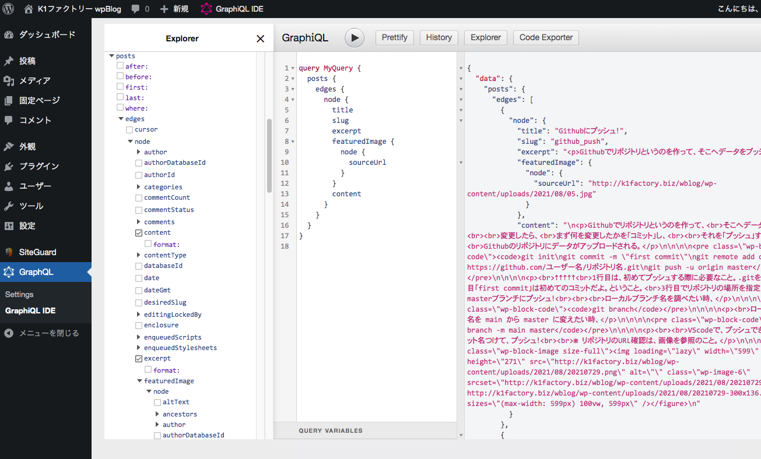This screenshot has height=459, width=761.
Task: Check the authorDatabaseId checkbox under node
Action: click(139, 163)
